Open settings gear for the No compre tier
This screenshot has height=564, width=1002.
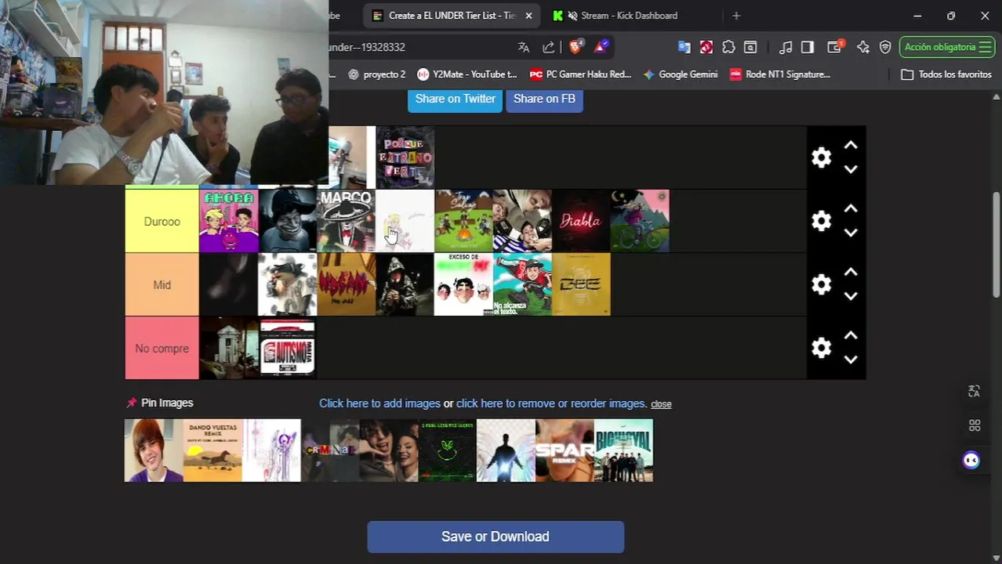click(821, 348)
